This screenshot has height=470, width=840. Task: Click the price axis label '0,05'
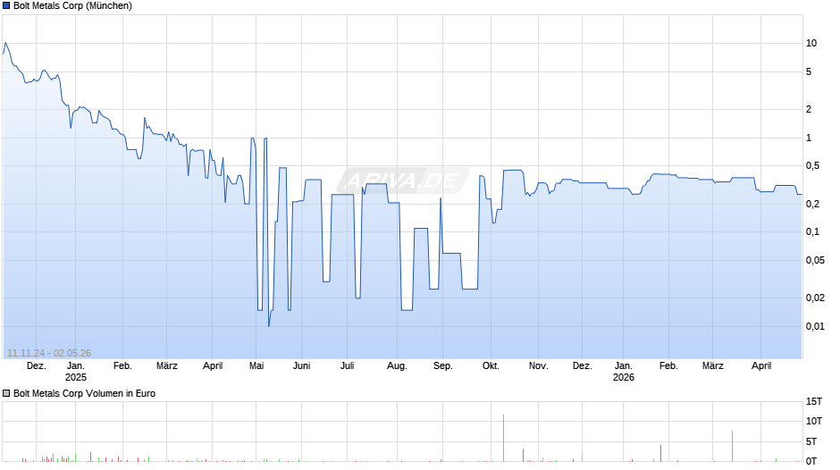815,260
